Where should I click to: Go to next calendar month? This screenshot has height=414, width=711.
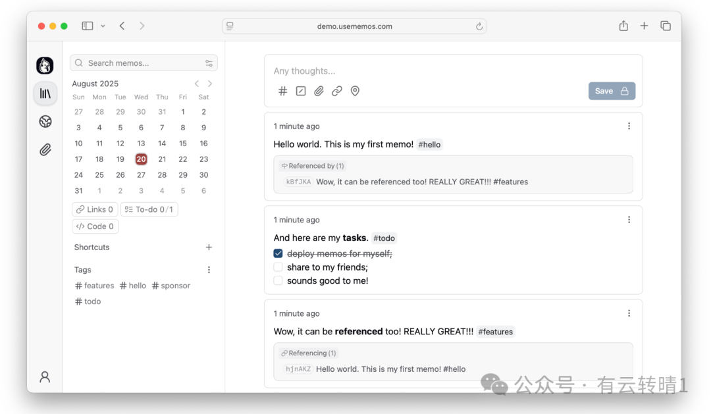(210, 84)
